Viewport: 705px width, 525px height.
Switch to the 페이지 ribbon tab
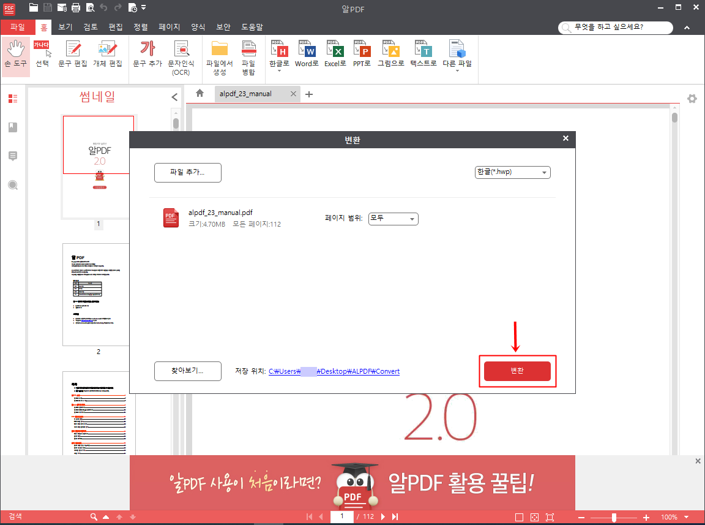pos(169,27)
